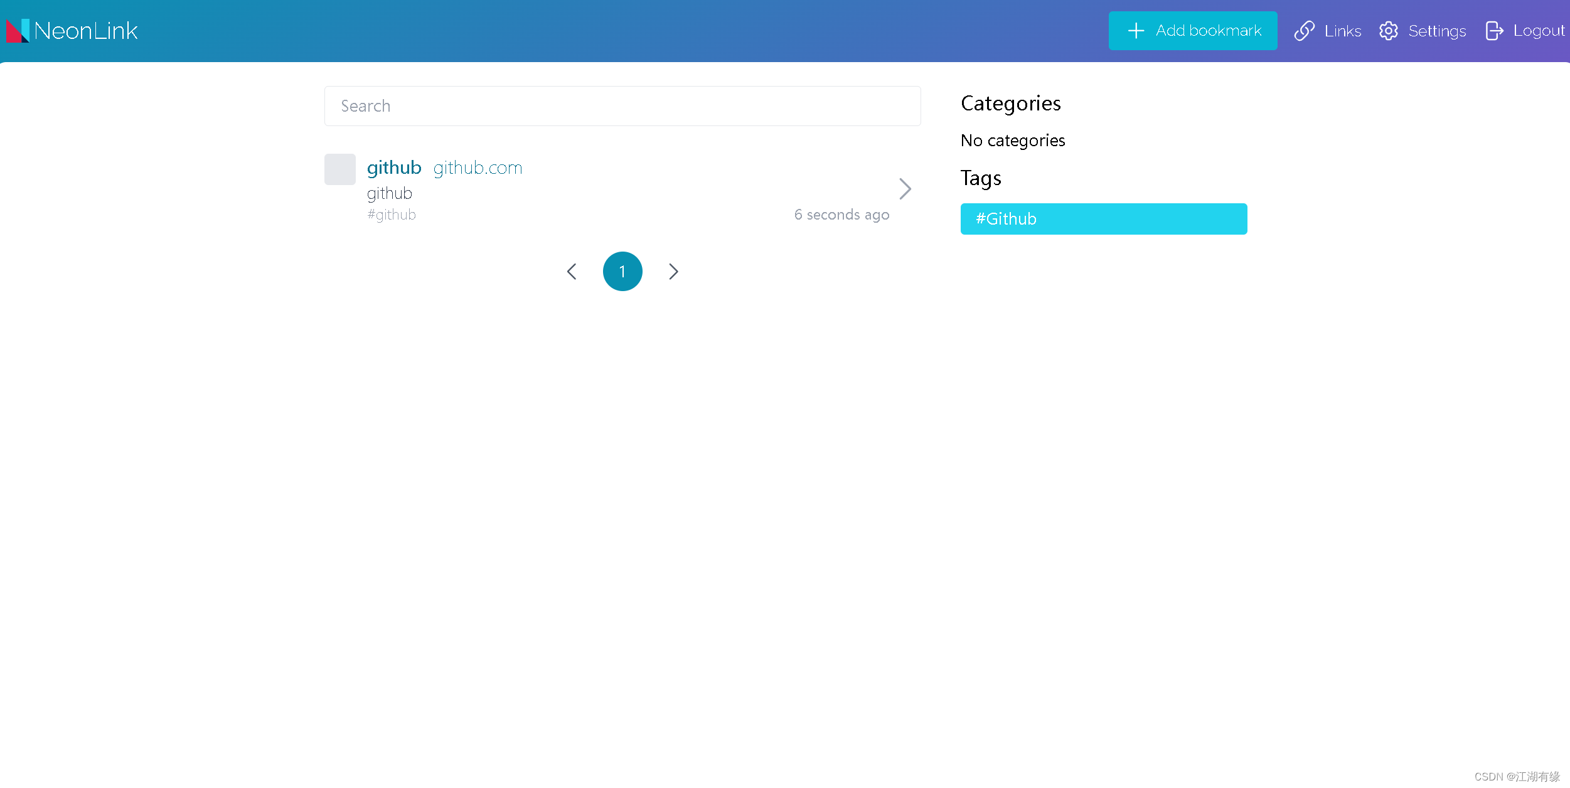1570x788 pixels.
Task: Open the github.com URL link
Action: [478, 168]
